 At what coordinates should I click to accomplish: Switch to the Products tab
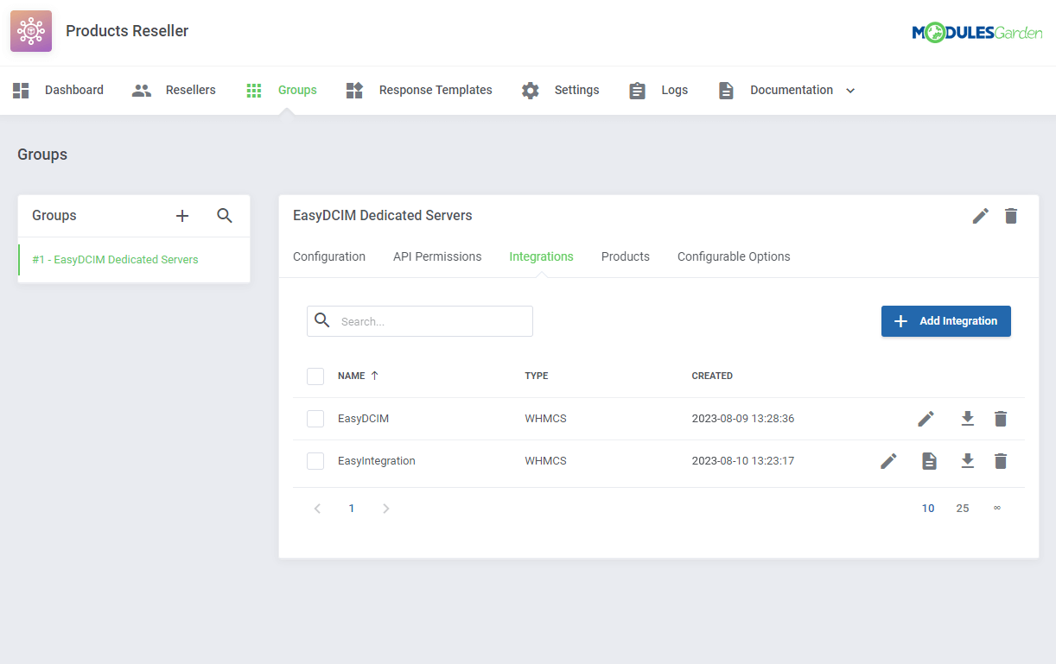click(626, 256)
